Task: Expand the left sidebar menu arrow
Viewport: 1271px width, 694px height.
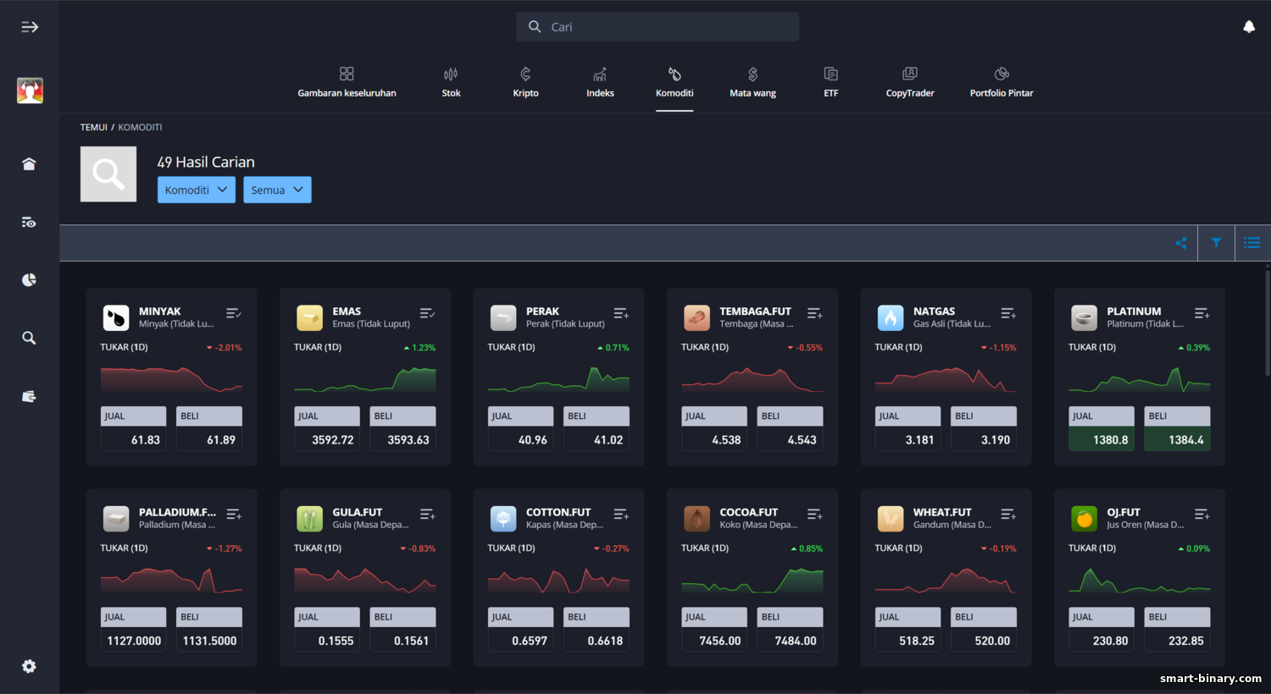Action: (x=30, y=27)
